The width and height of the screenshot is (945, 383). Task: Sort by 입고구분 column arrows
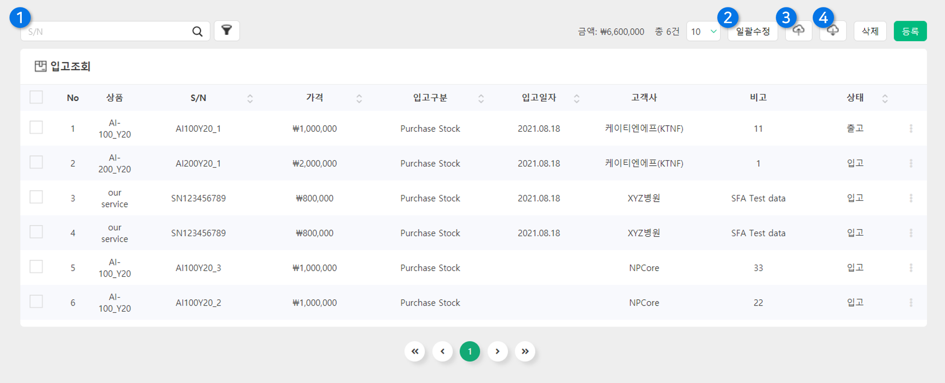[481, 98]
